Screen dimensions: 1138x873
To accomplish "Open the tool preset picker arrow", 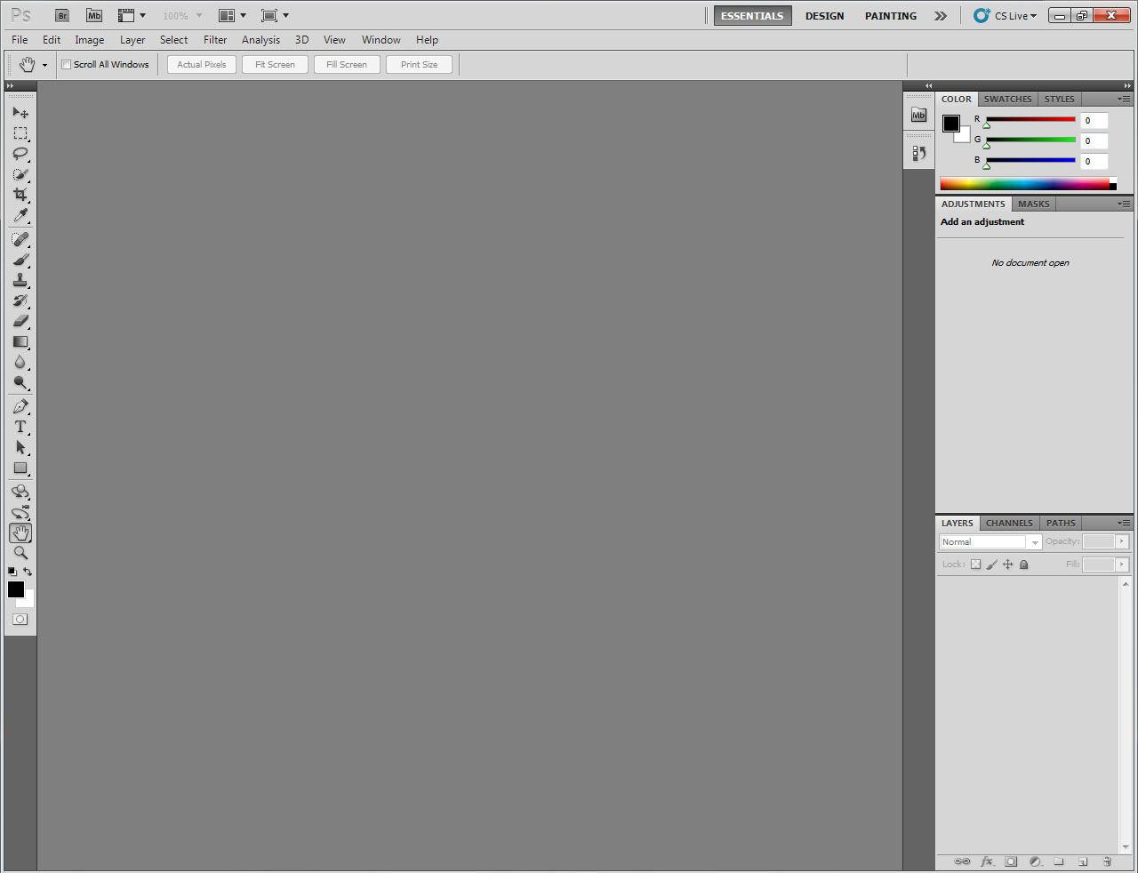I will click(44, 65).
